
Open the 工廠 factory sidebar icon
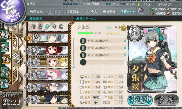(5, 84)
